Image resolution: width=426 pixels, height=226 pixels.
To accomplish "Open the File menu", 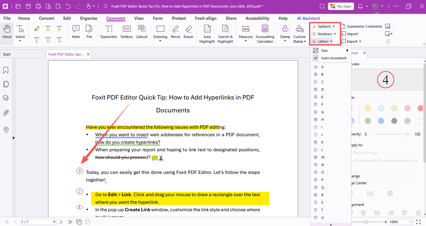I will pyautogui.click(x=7, y=18).
